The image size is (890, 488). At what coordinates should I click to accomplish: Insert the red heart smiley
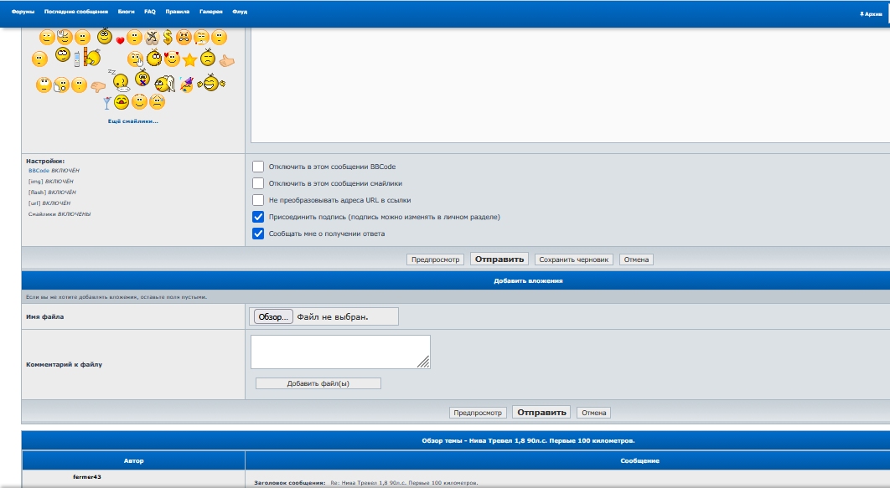point(120,40)
